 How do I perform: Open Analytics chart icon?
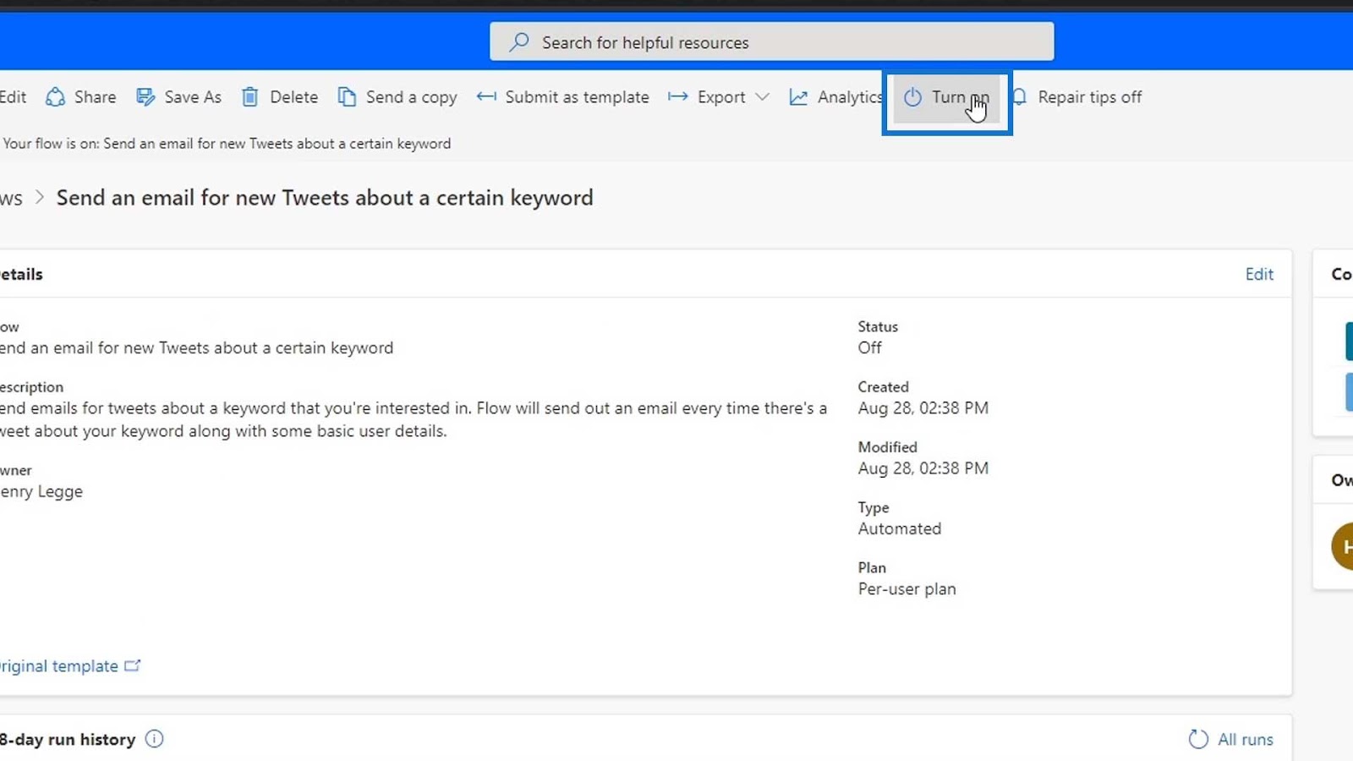tap(798, 97)
